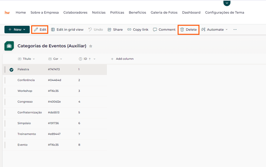Click the pencil Edit icon in toolbar
The width and height of the screenshot is (266, 167).
[36, 30]
